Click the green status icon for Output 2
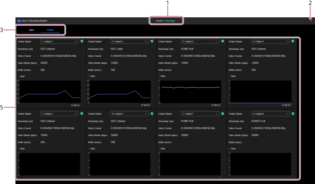The width and height of the screenshot is (315, 184). 152,41
